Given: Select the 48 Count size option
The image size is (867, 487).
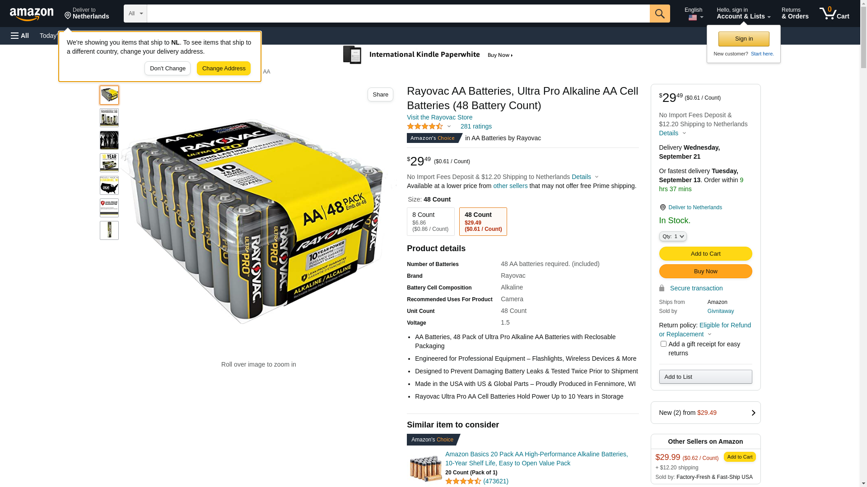Looking at the screenshot, I should pyautogui.click(x=483, y=221).
